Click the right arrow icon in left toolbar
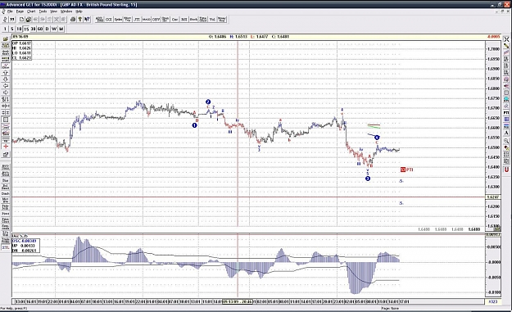 (x=6, y=93)
